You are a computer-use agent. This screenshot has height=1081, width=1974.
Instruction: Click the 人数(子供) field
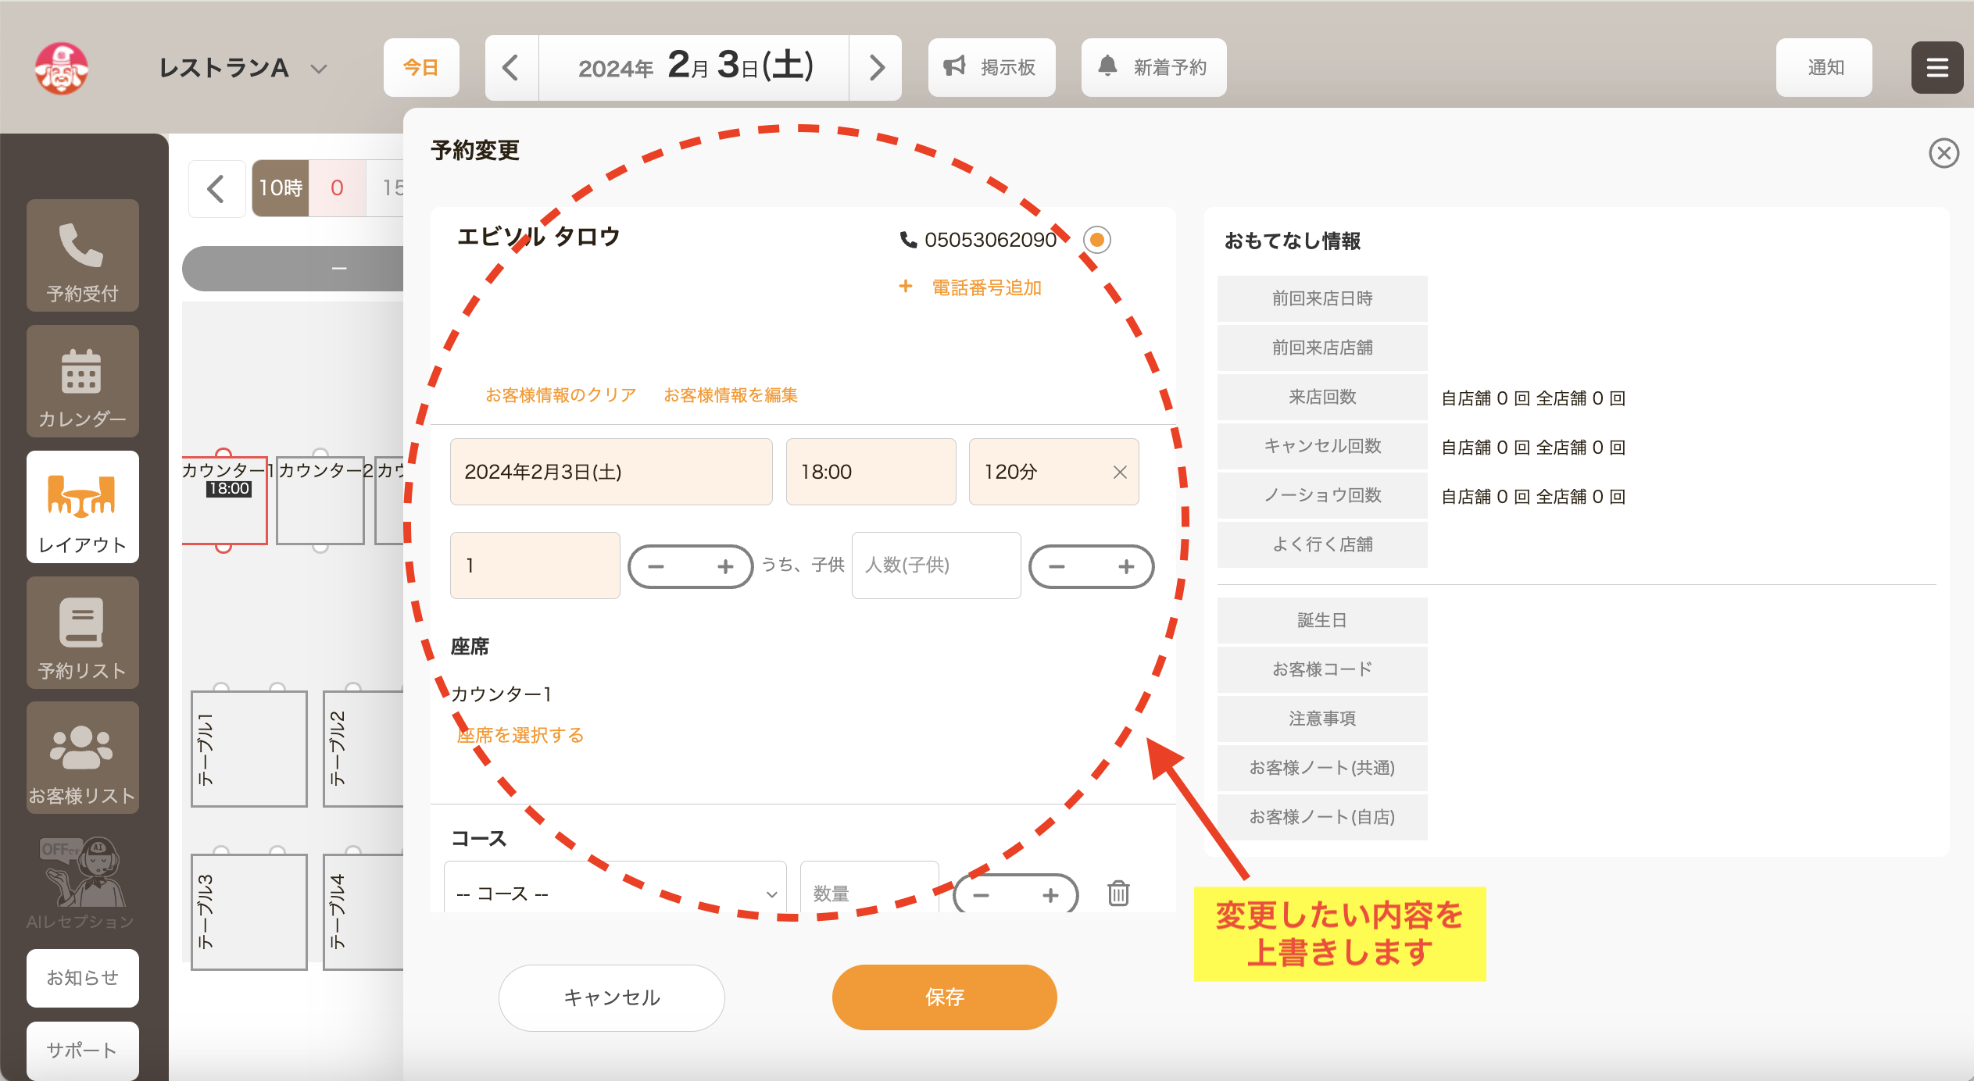pyautogui.click(x=936, y=565)
